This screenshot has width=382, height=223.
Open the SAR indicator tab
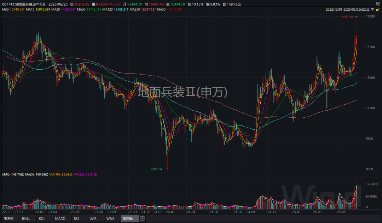click(x=93, y=218)
